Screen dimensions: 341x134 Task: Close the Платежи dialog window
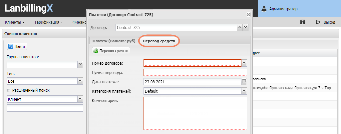click(248, 15)
